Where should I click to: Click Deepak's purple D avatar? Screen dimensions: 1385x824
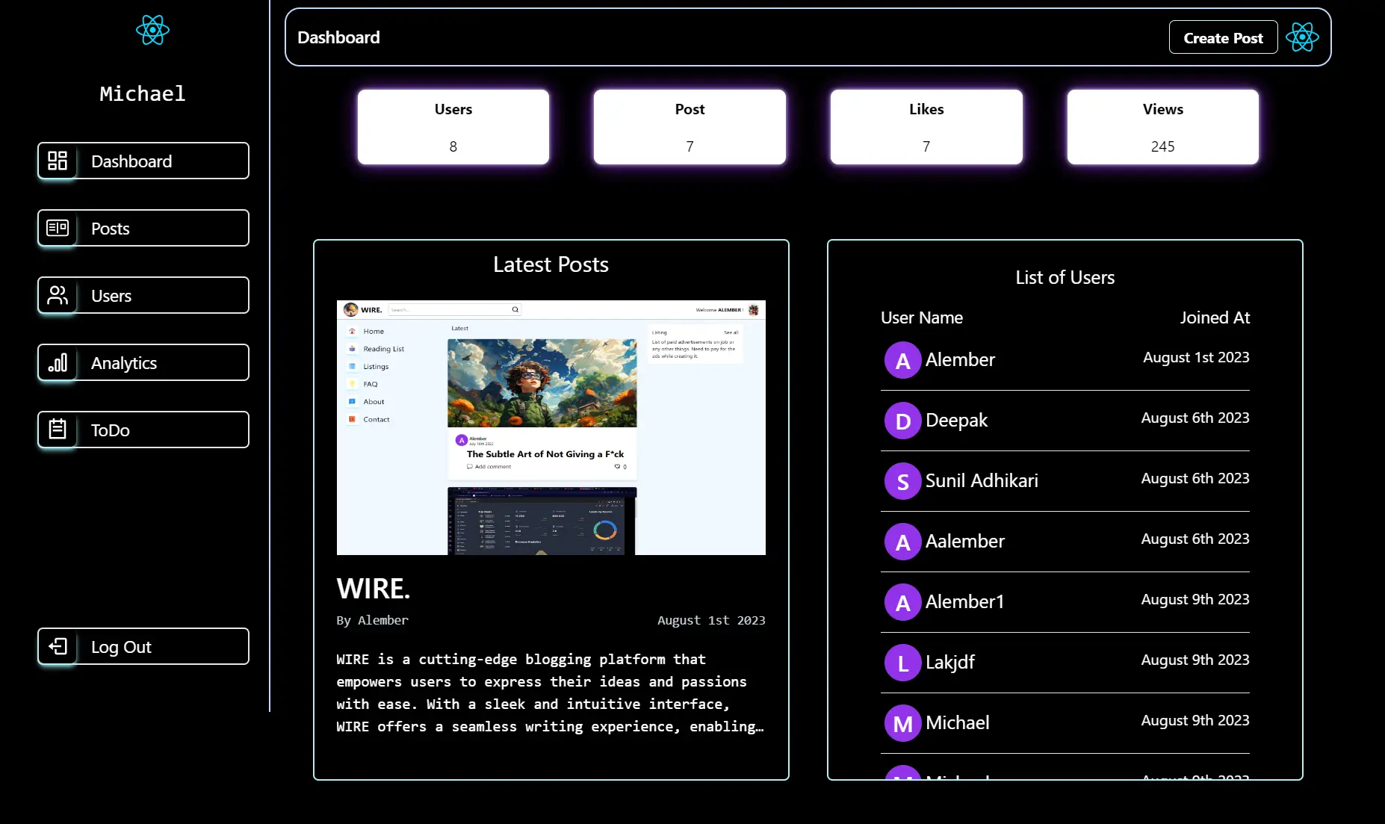coord(902,421)
